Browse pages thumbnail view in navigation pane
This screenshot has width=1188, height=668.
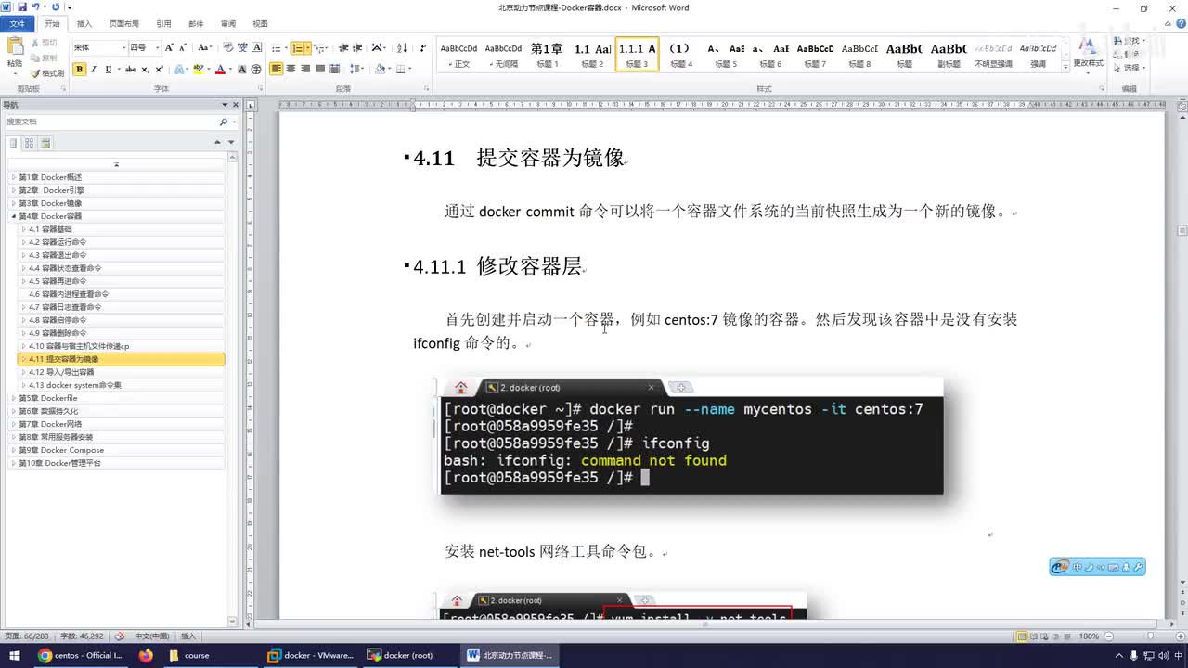pyautogui.click(x=30, y=143)
